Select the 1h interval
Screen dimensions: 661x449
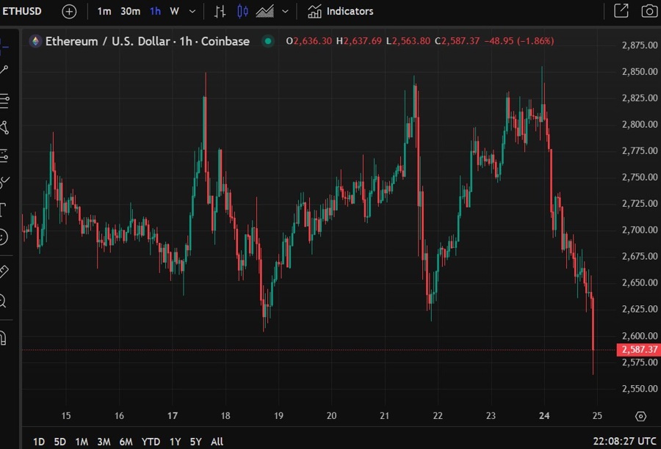(x=155, y=12)
